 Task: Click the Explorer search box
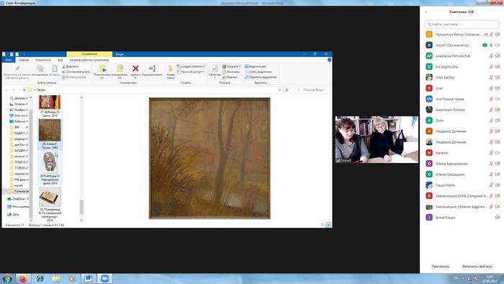click(311, 90)
